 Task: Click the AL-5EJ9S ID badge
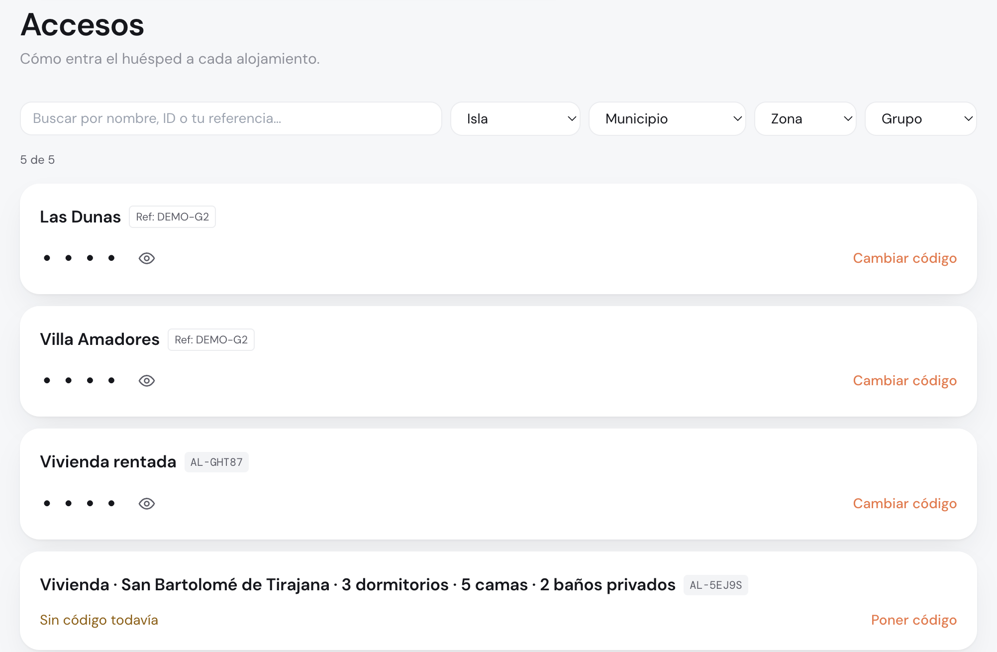(x=715, y=585)
